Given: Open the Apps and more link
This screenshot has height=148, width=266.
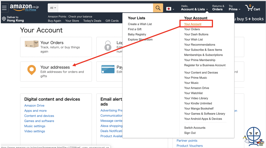Looking at the screenshot, I should (x=35, y=111).
